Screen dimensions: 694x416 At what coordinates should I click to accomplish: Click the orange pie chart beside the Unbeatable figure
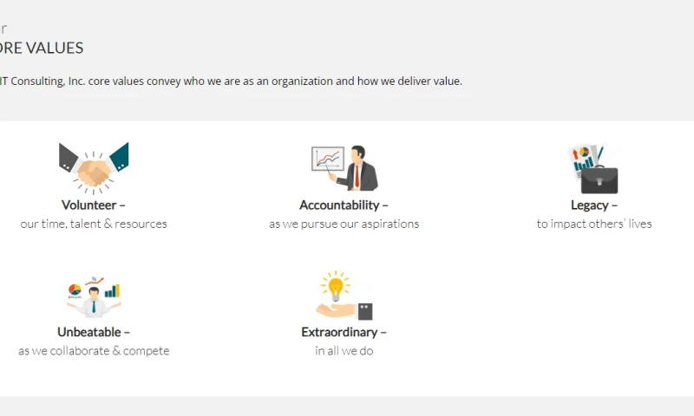tap(75, 289)
